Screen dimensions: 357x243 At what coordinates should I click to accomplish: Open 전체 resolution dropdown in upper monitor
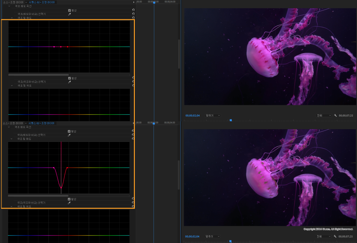pos(324,116)
